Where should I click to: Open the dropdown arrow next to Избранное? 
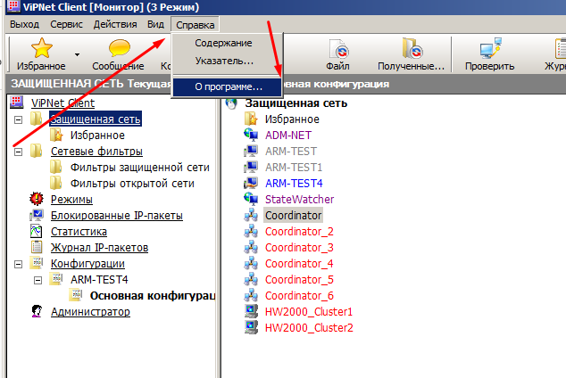pos(78,55)
